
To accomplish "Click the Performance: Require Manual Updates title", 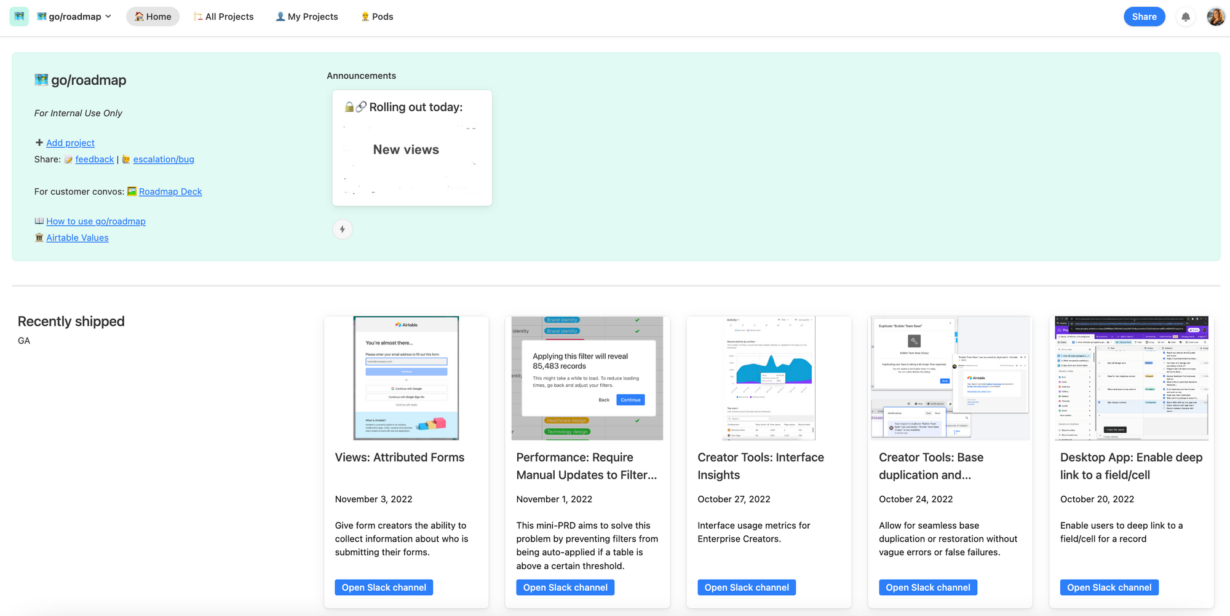I will coord(587,466).
